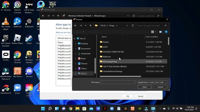Viewport: 200px width, 112px height.
Task: Go back in Allowed apps window
Action: pyautogui.click(x=43, y=16)
